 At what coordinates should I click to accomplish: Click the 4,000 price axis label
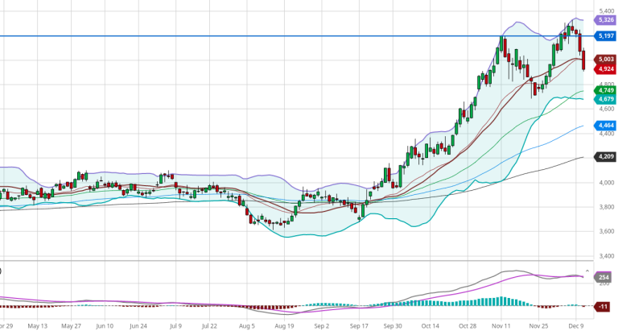[607, 183]
